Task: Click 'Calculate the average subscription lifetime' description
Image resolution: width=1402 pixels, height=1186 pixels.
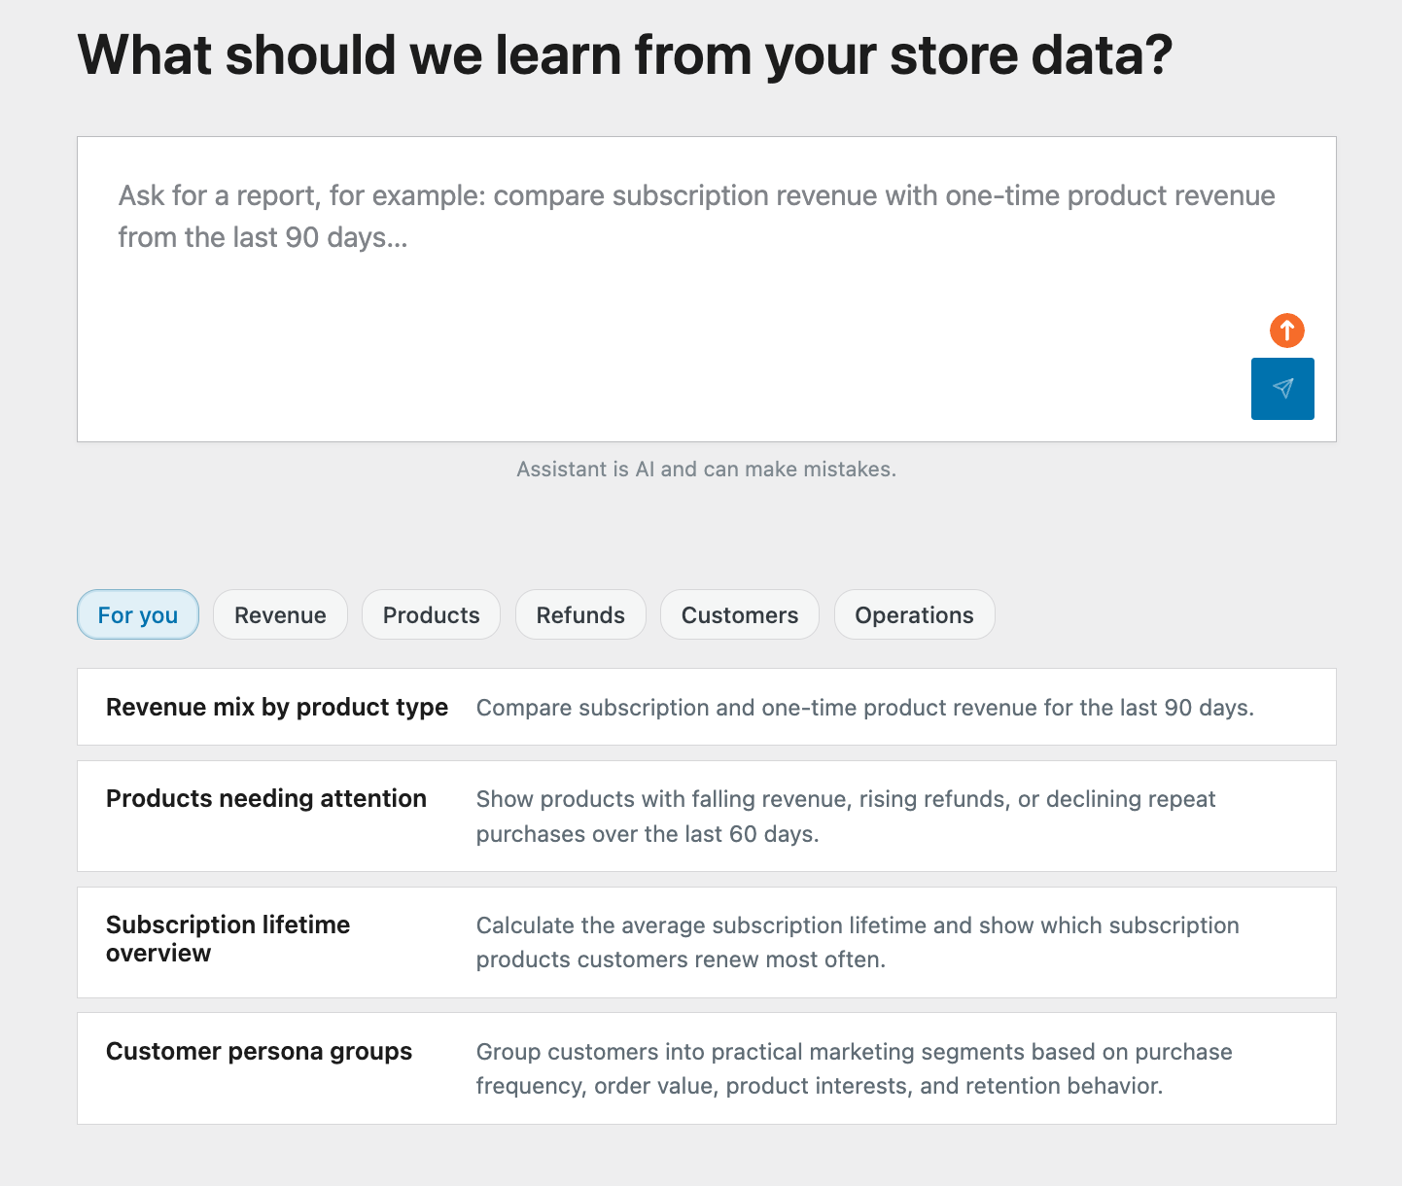Action: click(x=858, y=942)
